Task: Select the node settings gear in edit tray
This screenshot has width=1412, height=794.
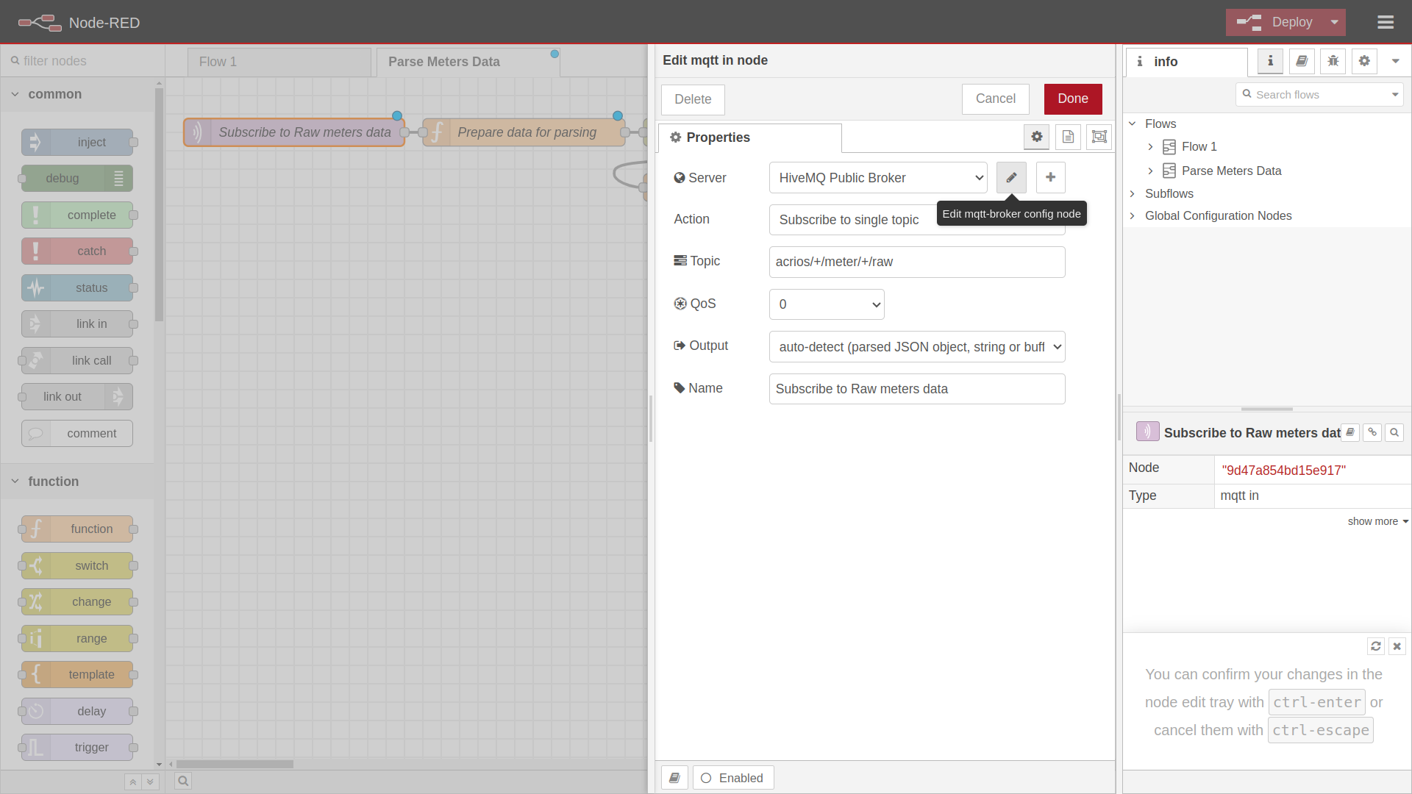Action: [1036, 137]
